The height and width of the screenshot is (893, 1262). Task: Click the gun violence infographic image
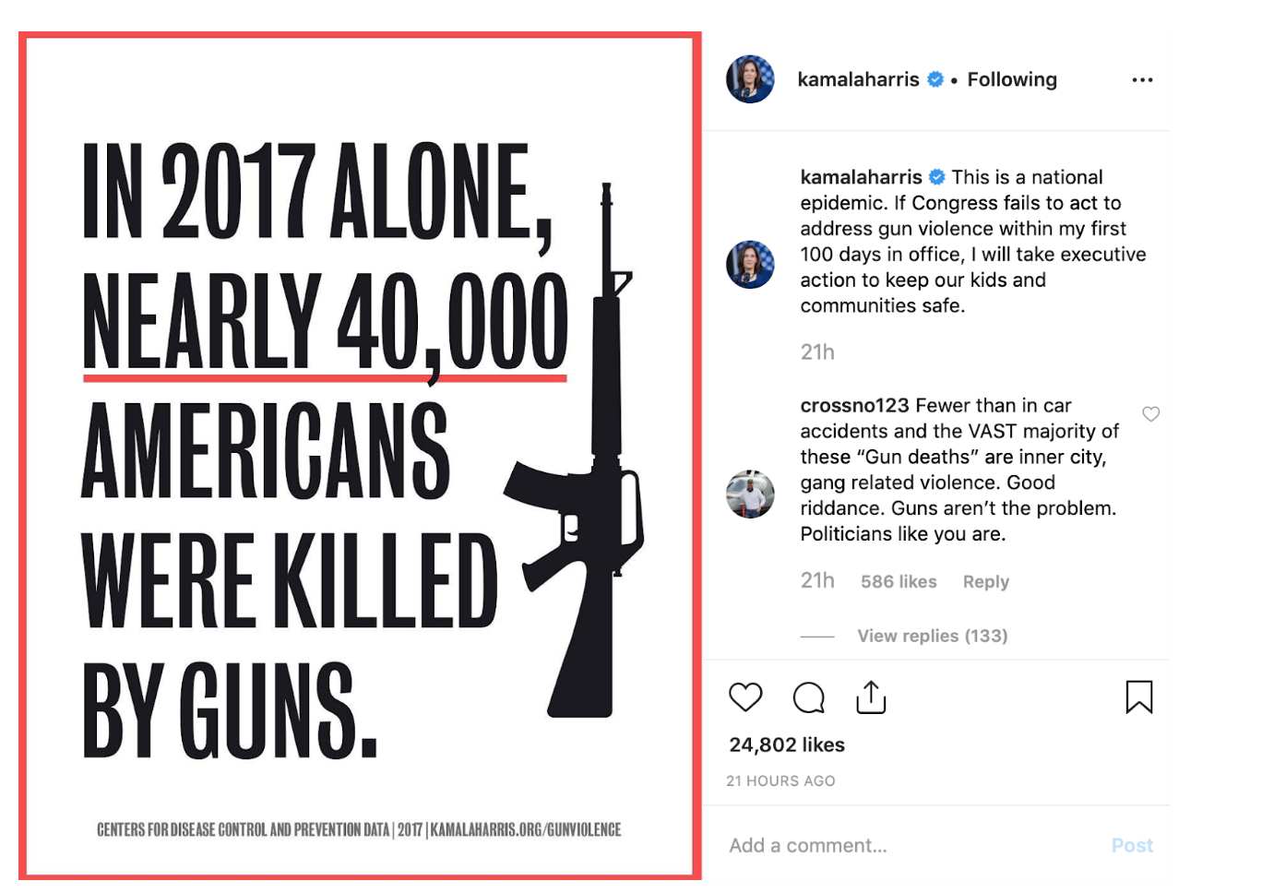pyautogui.click(x=360, y=455)
